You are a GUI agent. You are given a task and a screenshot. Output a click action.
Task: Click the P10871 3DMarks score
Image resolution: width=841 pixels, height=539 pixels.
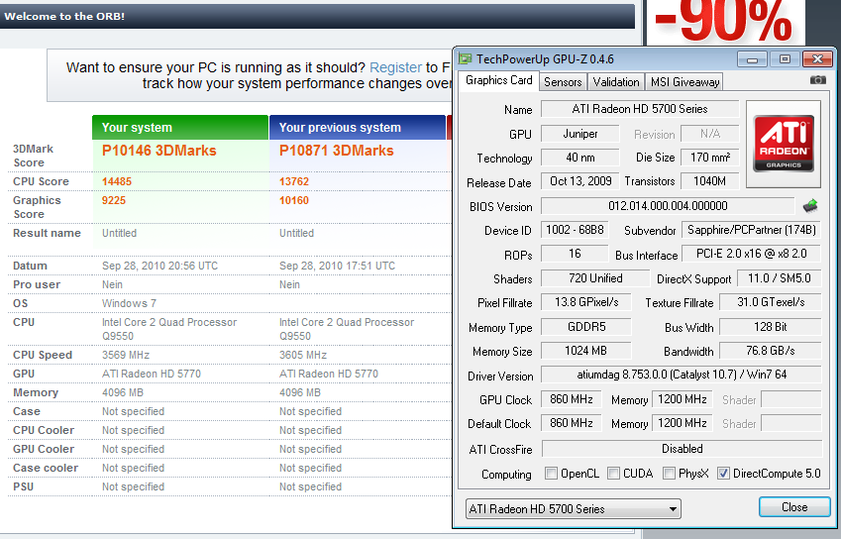[336, 151]
